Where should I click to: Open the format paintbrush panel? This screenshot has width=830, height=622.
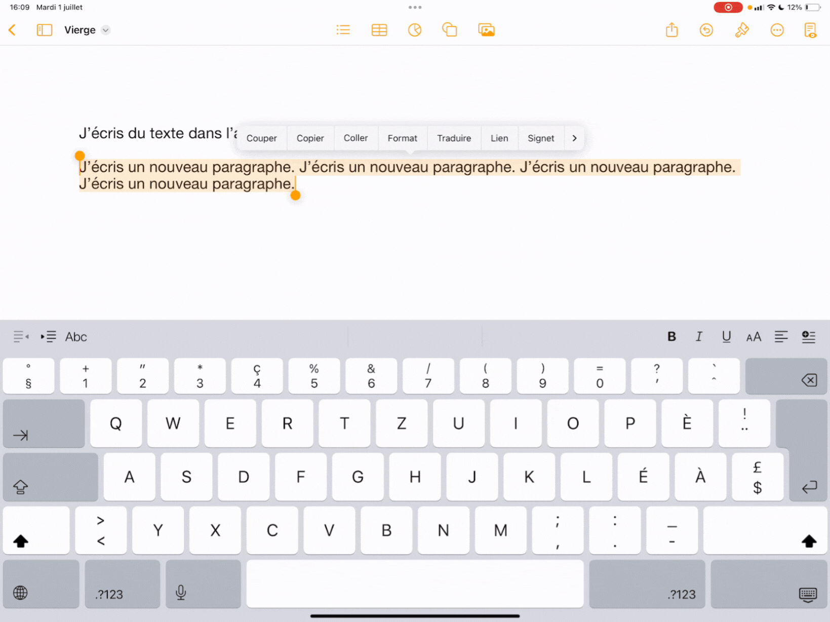pyautogui.click(x=741, y=30)
